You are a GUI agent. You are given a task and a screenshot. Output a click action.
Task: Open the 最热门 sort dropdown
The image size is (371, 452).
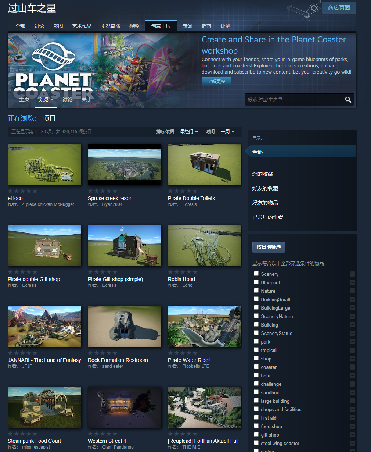point(189,131)
